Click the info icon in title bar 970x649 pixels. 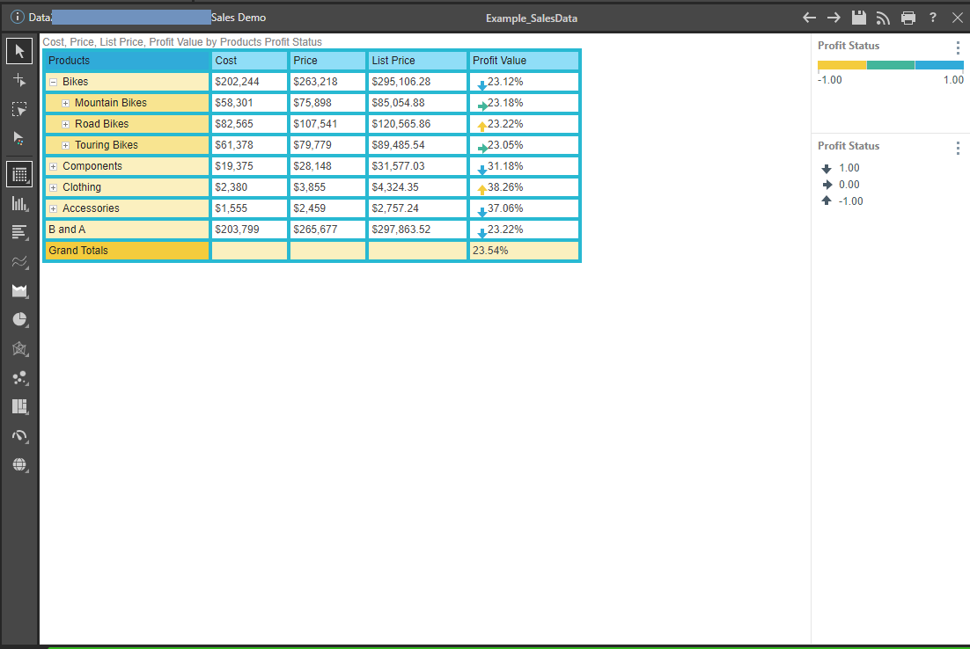tap(17, 18)
